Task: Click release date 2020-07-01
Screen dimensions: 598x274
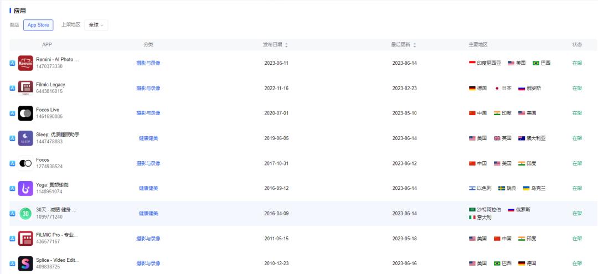Action: click(276, 113)
